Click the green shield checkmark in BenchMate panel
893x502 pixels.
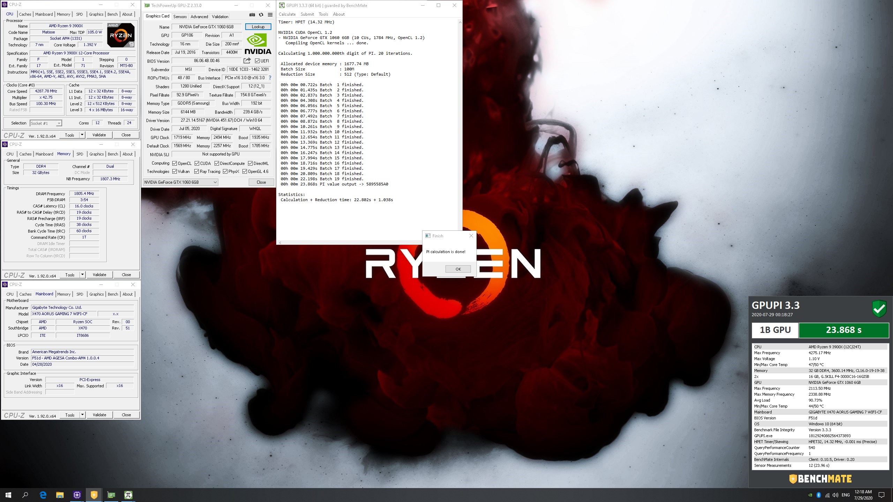point(879,309)
